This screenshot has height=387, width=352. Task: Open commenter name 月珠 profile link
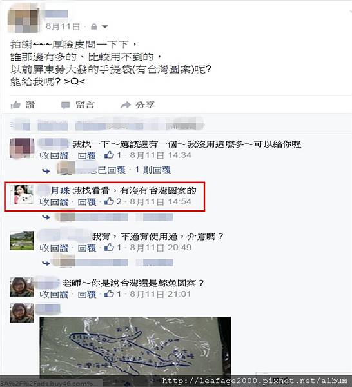60,190
